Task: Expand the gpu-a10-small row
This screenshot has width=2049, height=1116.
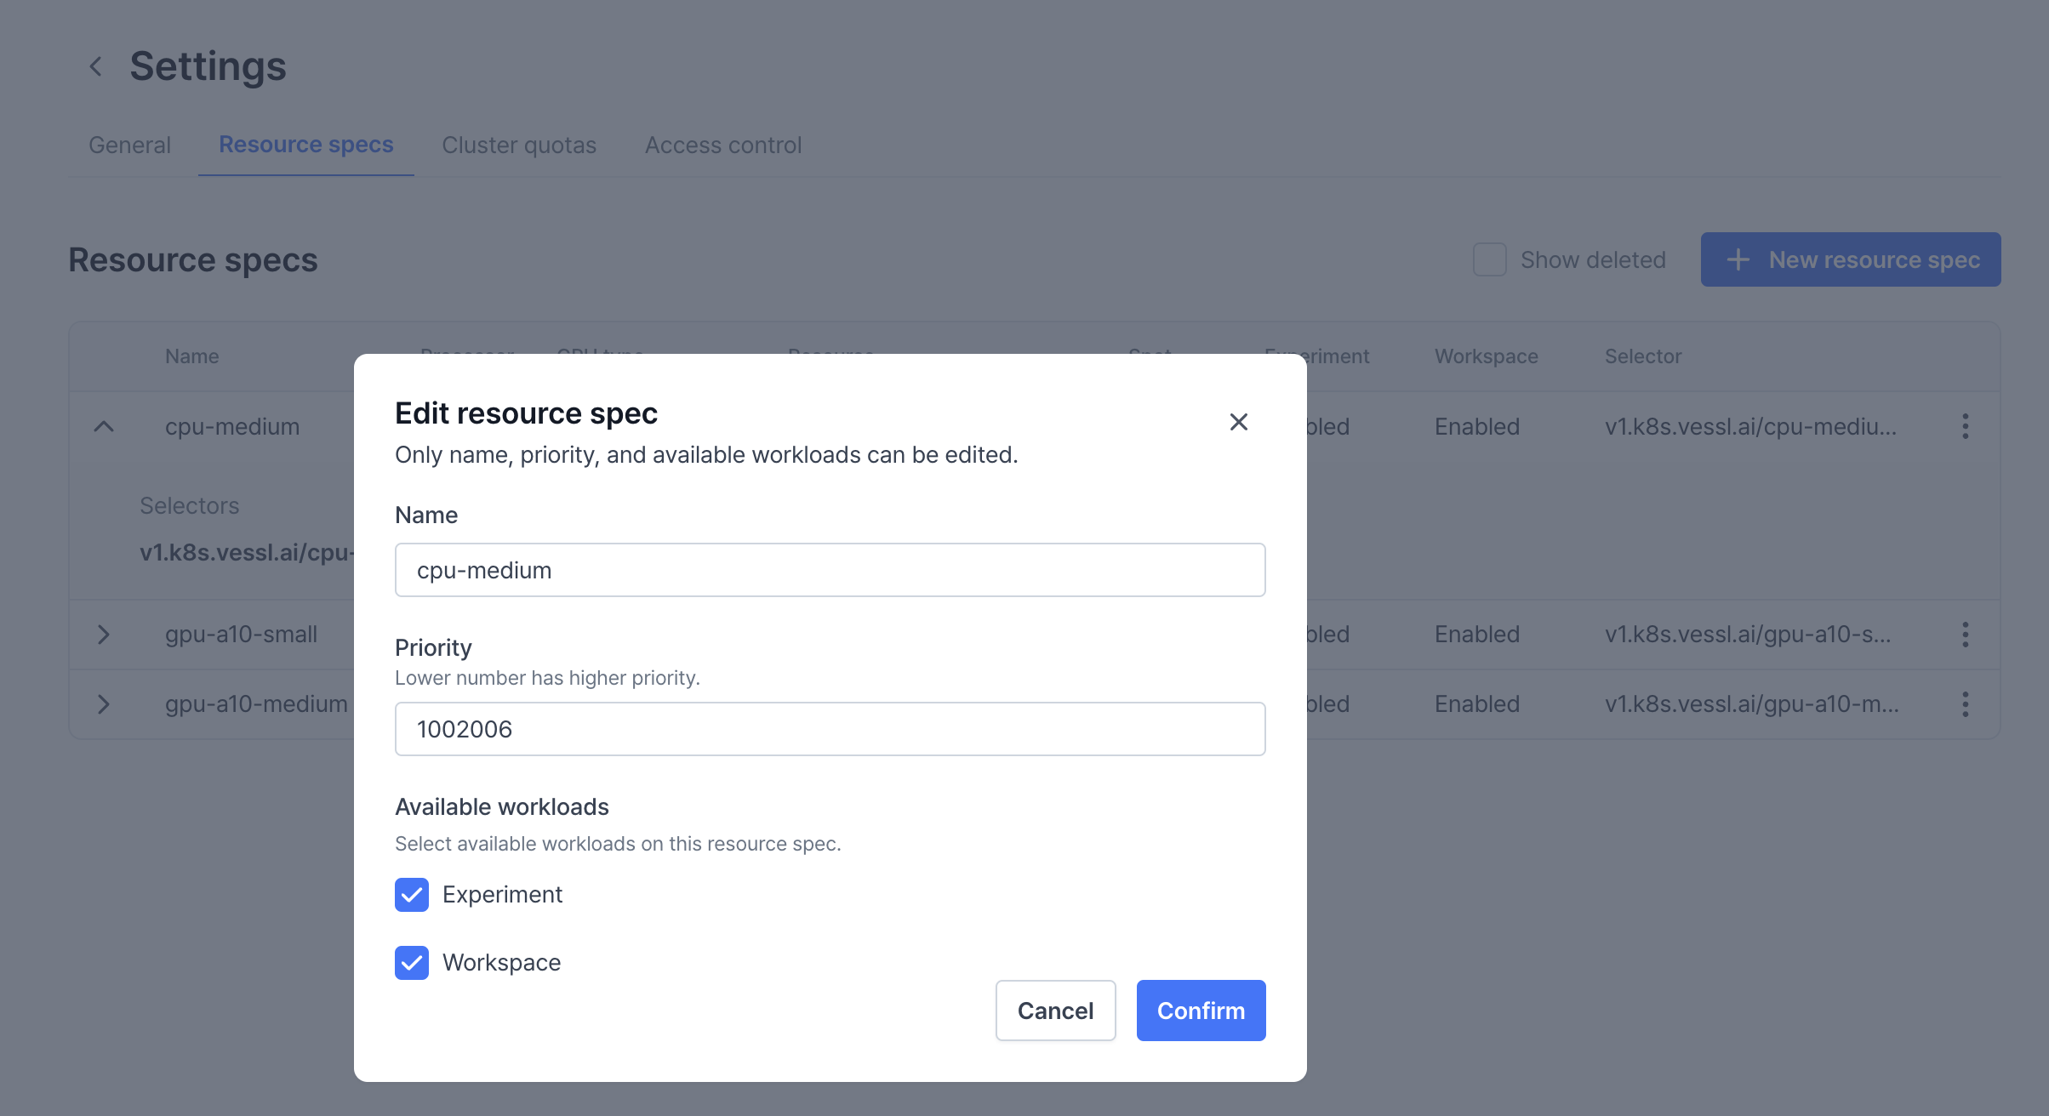Action: pyautogui.click(x=104, y=635)
